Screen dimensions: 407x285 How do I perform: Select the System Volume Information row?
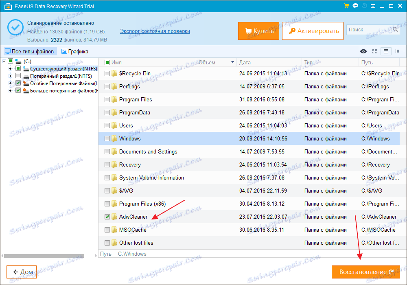249,178
